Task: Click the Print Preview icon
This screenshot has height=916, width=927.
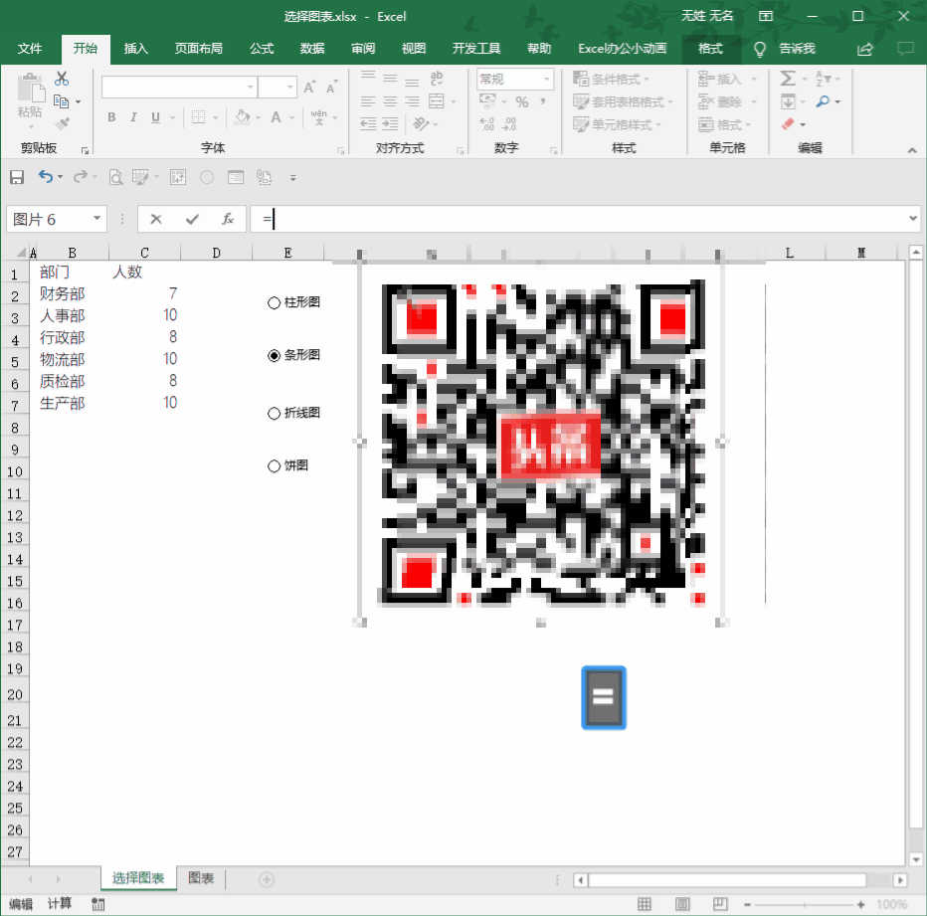Action: [115, 177]
